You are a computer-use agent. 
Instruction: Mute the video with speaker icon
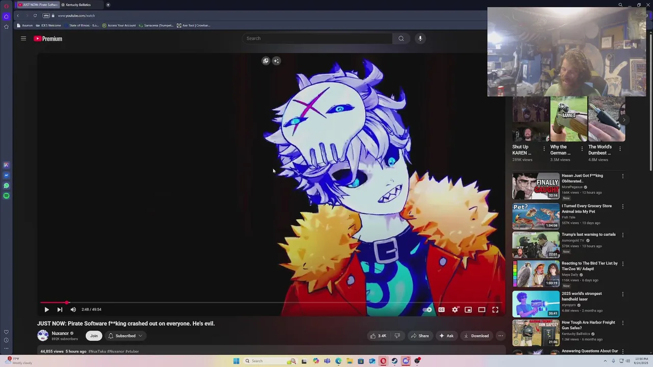73,309
